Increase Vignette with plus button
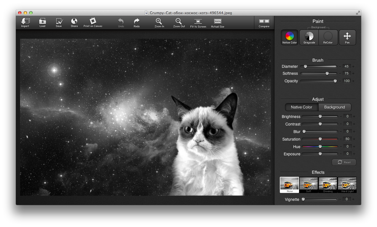The height and width of the screenshot is (227, 377). (354, 199)
